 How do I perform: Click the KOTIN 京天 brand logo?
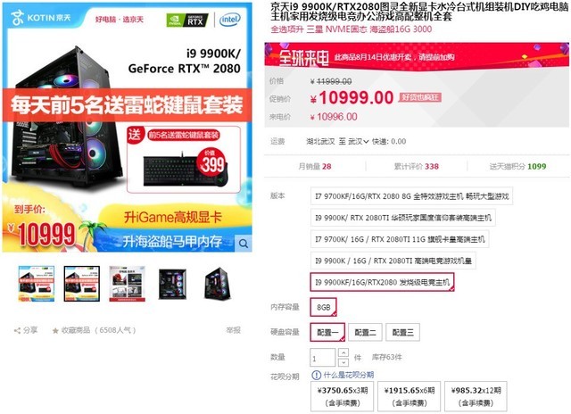tap(41, 18)
